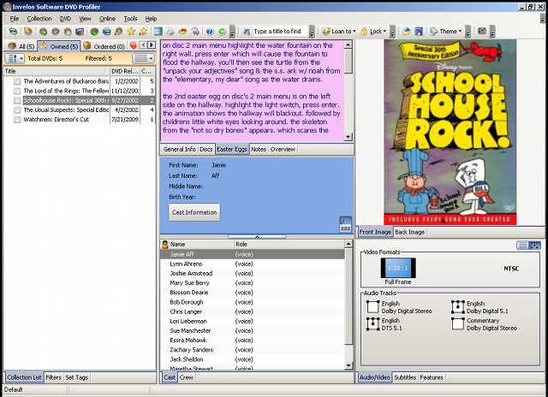The image size is (548, 397).
Task: Check the Lord of the Rings checkbox
Action: tap(17, 91)
